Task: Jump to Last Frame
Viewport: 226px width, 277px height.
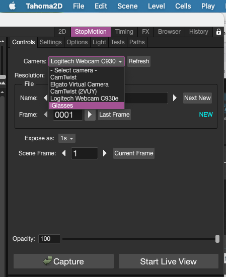Action: coord(114,115)
